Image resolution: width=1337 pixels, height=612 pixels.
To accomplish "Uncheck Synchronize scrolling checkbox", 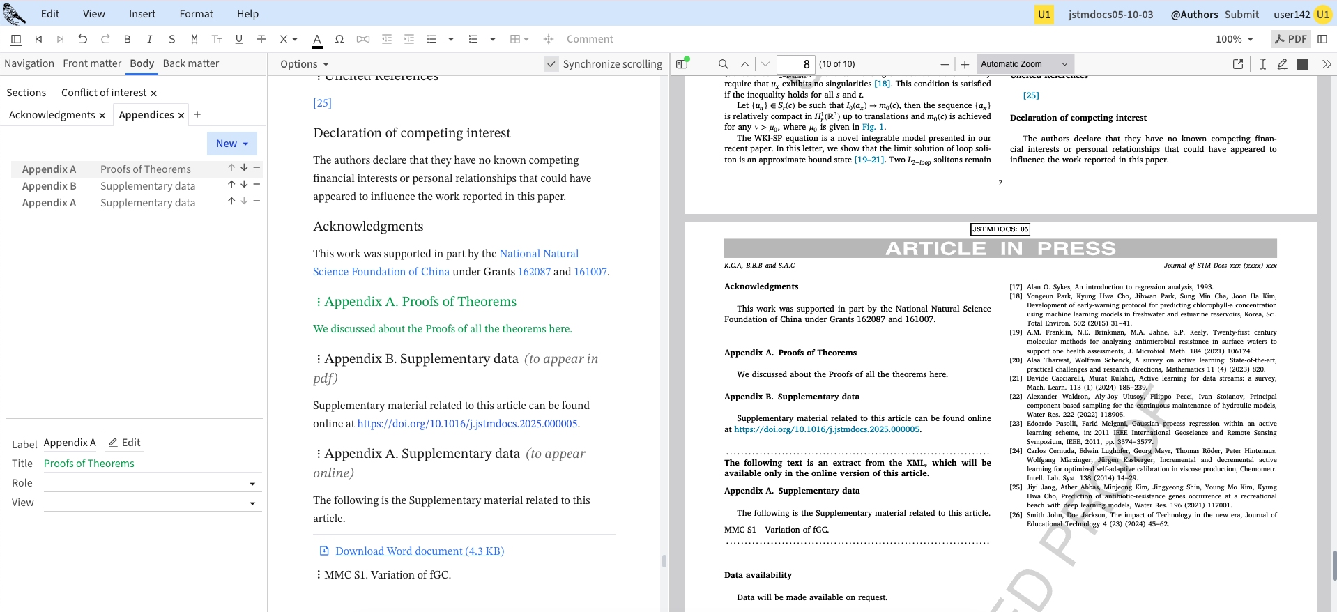I will [551, 64].
